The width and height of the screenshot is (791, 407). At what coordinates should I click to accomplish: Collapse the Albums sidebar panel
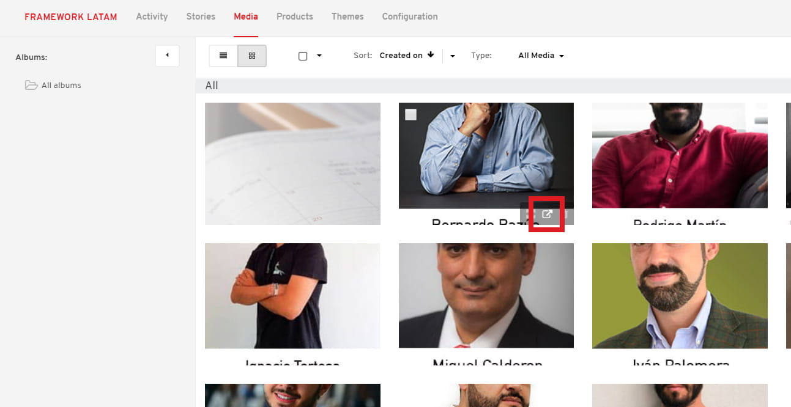pyautogui.click(x=167, y=56)
